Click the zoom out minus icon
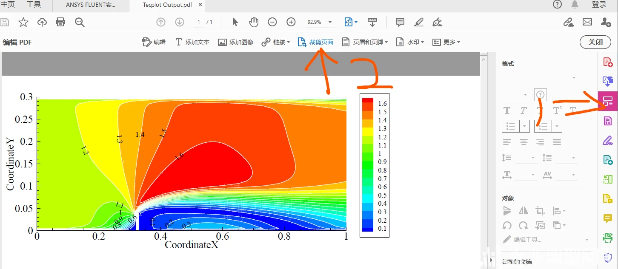This screenshot has width=618, height=269. (x=272, y=22)
